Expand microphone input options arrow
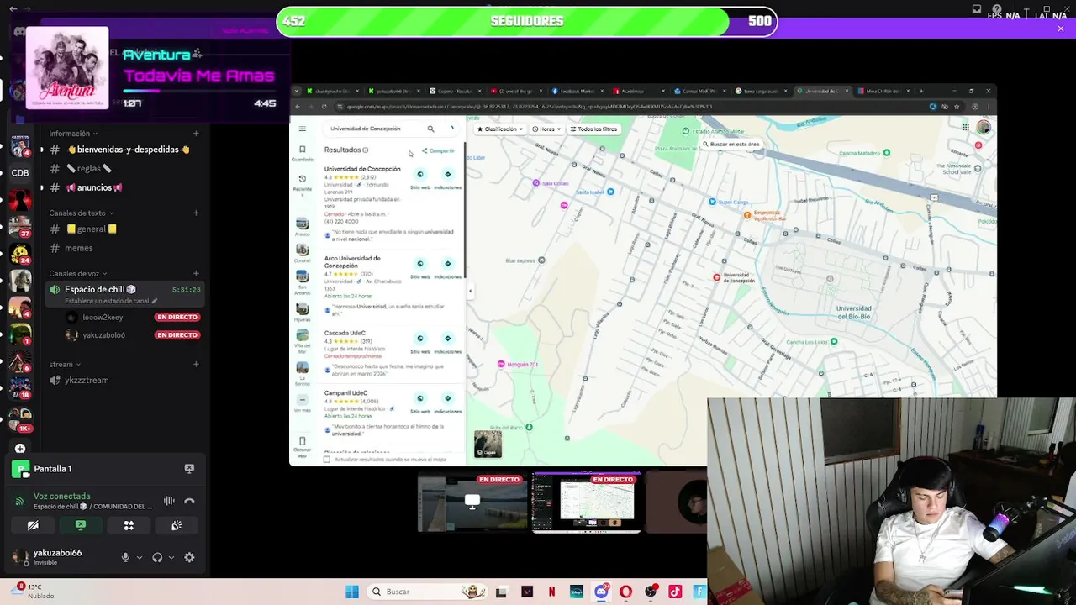This screenshot has width=1076, height=605. 140,557
